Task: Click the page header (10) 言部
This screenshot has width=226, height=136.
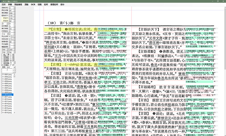Action: tap(64, 23)
